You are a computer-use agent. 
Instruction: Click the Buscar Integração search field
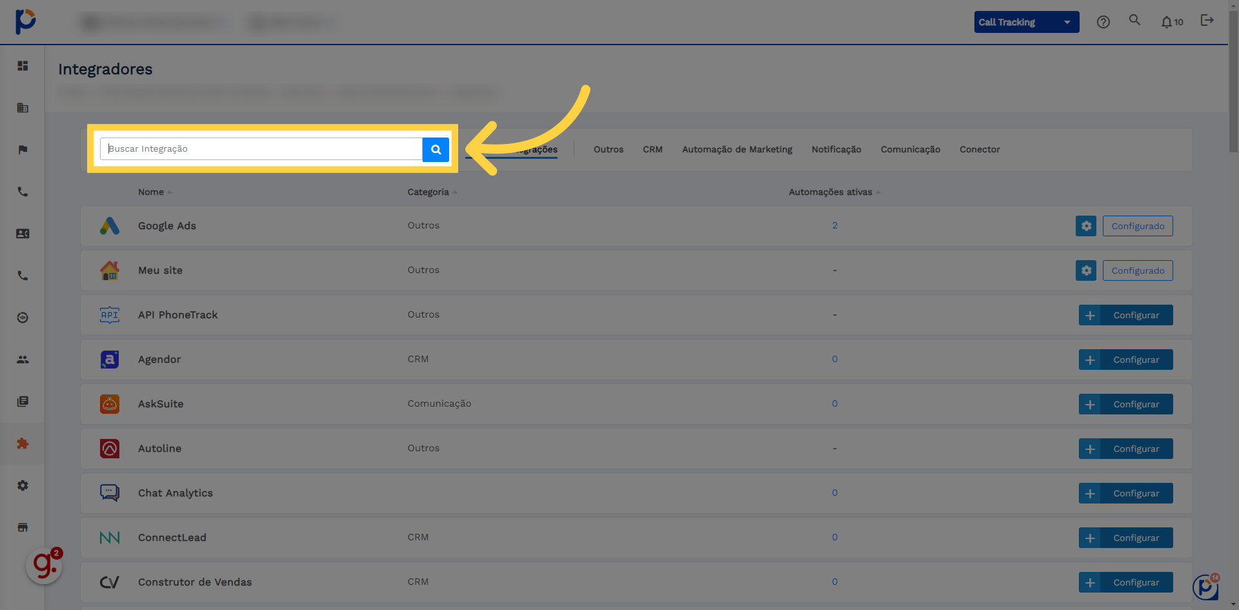pyautogui.click(x=261, y=149)
